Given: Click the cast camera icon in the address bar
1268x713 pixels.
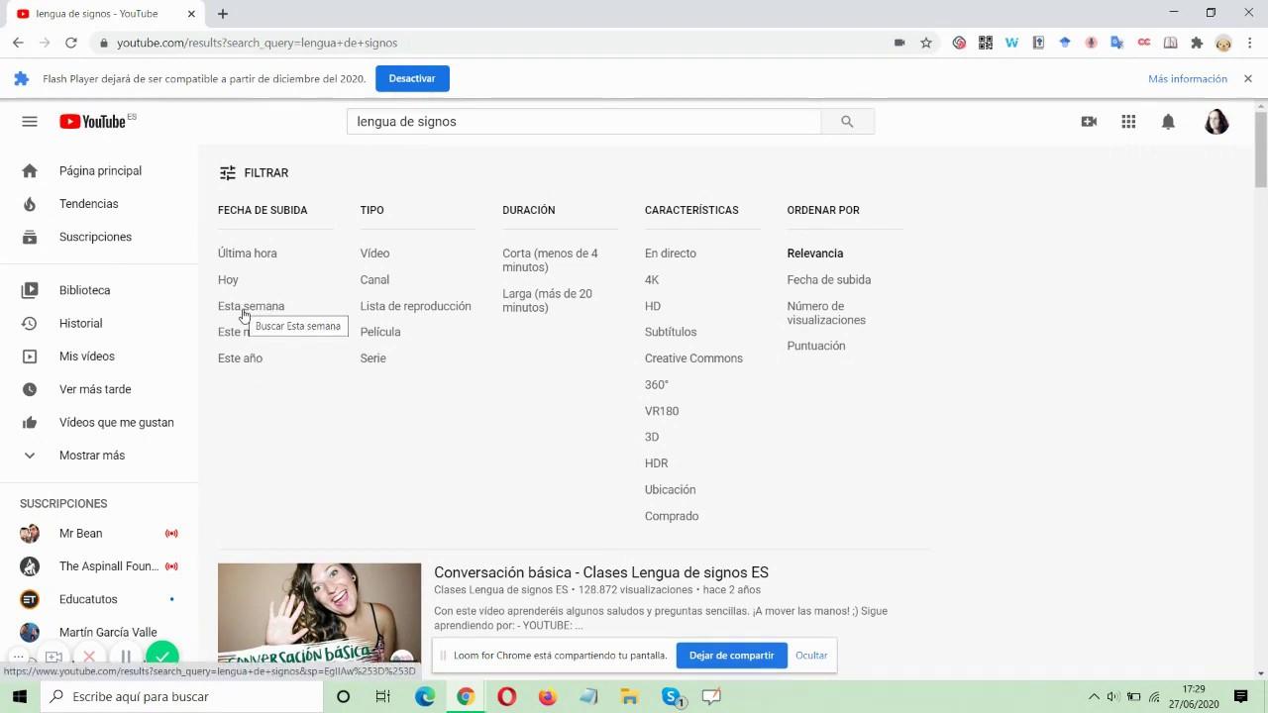Looking at the screenshot, I should click(899, 43).
